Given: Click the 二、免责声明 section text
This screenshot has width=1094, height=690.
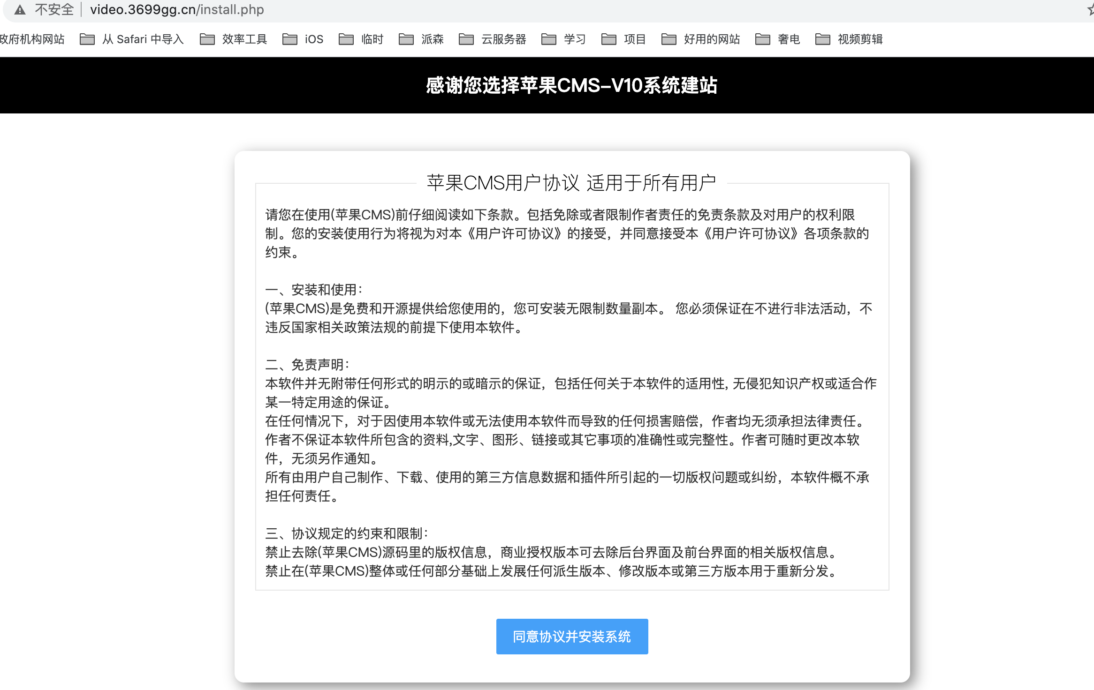Looking at the screenshot, I should coord(307,364).
